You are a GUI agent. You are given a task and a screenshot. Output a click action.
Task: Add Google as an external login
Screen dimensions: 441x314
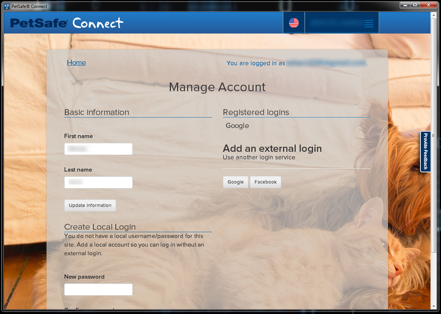[x=235, y=182]
